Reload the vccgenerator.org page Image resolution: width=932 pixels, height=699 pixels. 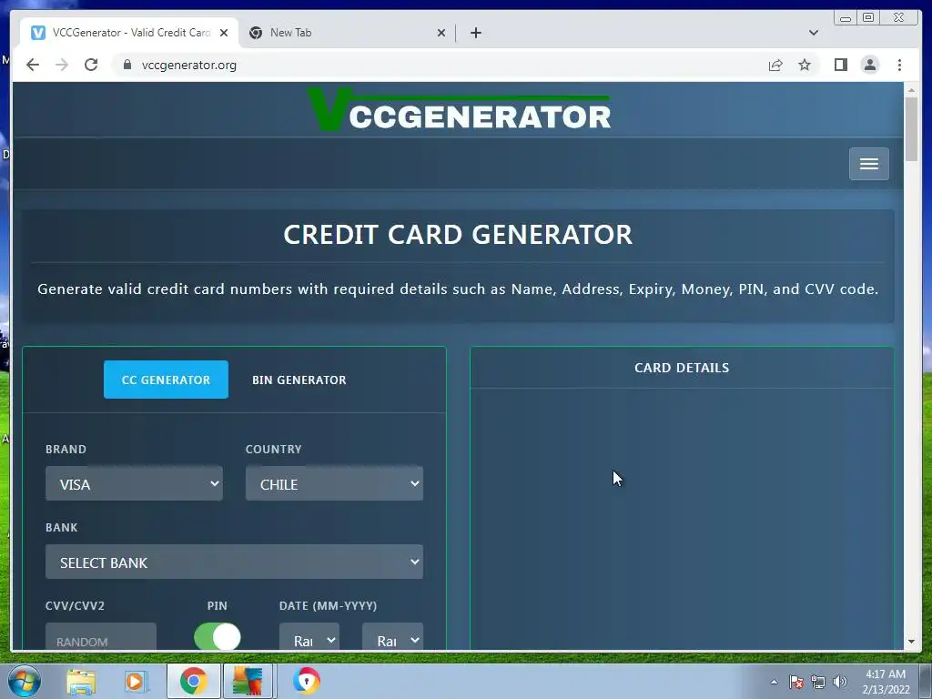click(91, 65)
